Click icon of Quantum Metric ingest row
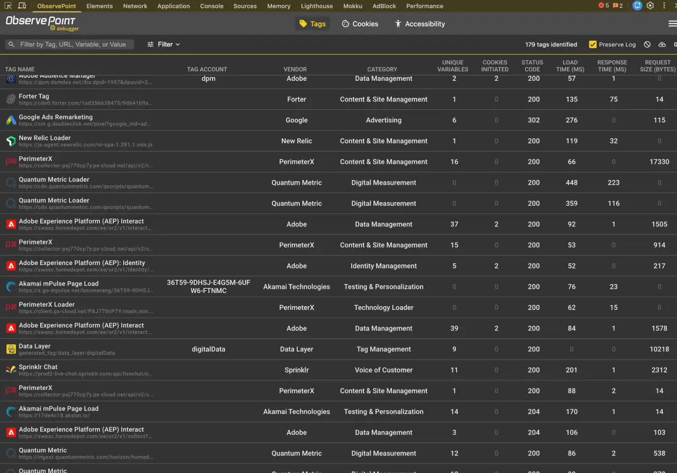The width and height of the screenshot is (677, 473). [x=11, y=453]
